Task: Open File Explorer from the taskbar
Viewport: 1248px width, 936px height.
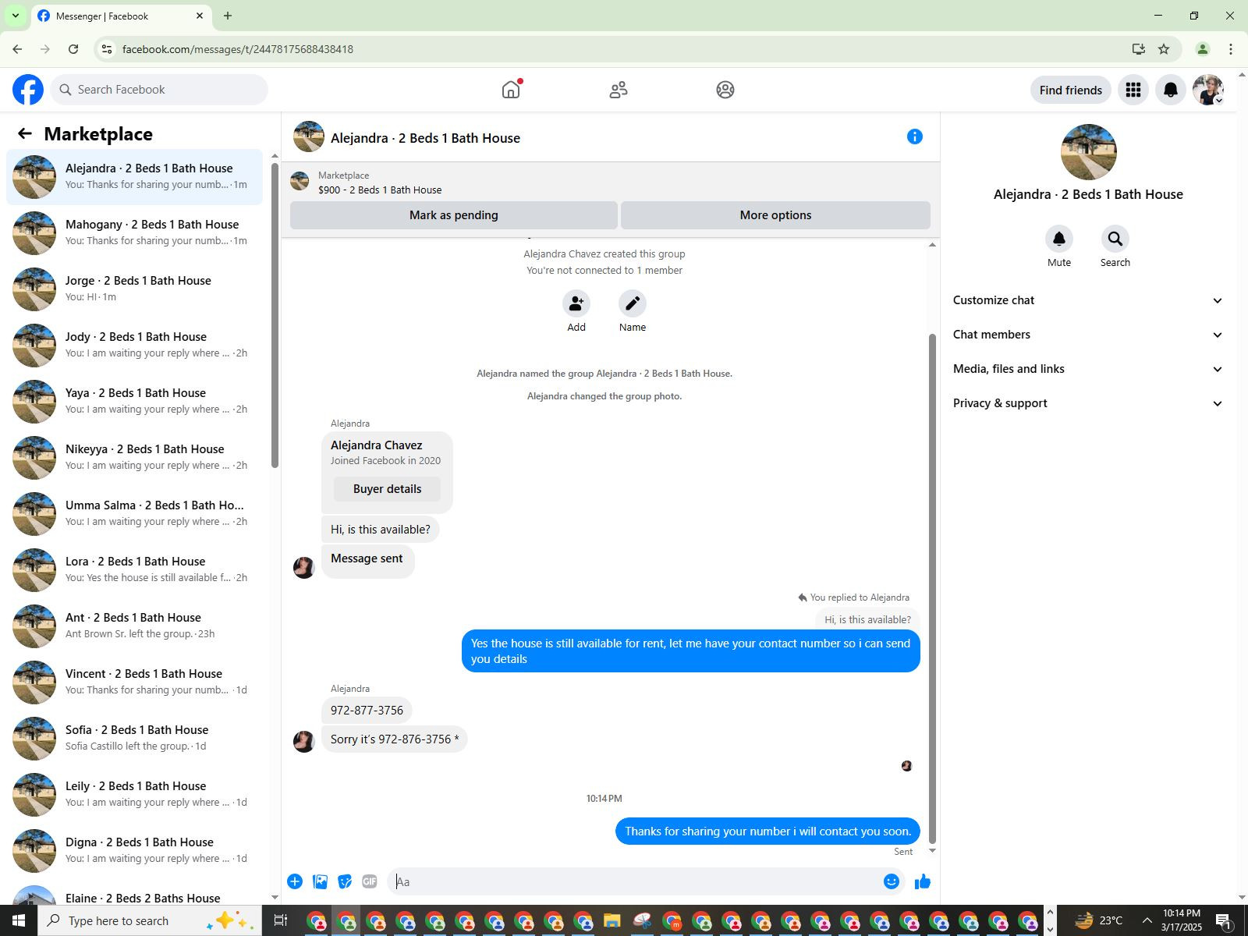Action: (612, 920)
